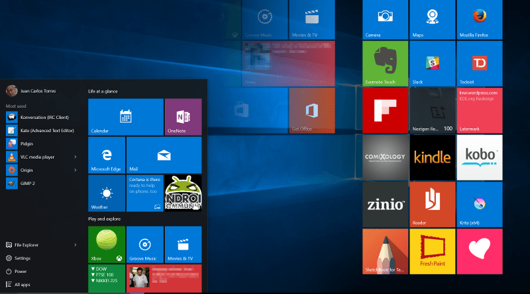Click the Life at a glance heading
The image size is (530, 294).
coord(103,91)
